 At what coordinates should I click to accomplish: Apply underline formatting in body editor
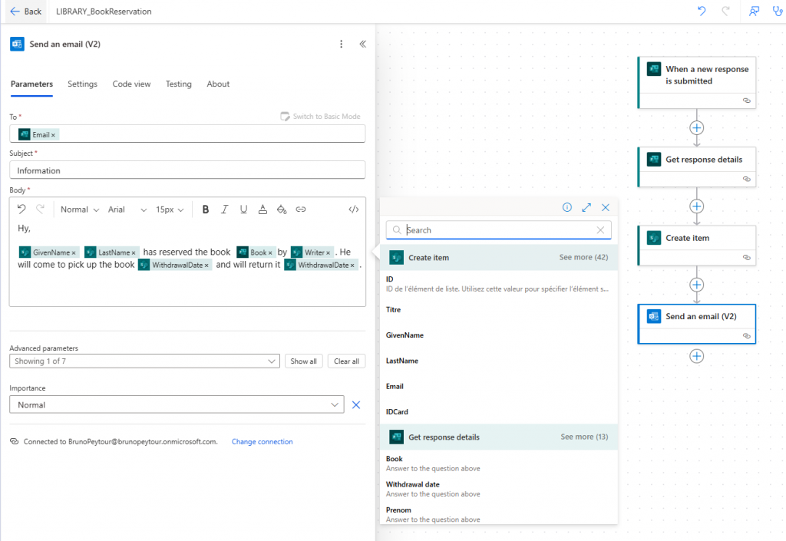tap(243, 209)
